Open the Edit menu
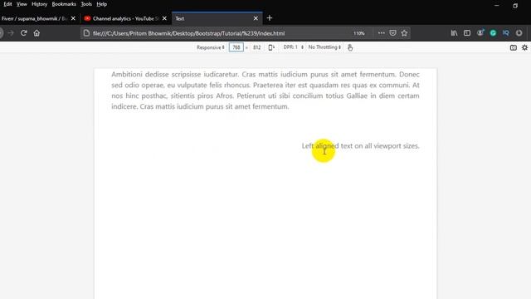531x299 pixels. (x=7, y=4)
